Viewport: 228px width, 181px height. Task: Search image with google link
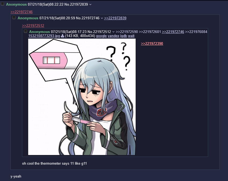(x=101, y=36)
